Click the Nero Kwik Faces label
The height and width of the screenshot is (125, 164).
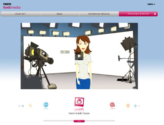pyautogui.click(x=79, y=113)
